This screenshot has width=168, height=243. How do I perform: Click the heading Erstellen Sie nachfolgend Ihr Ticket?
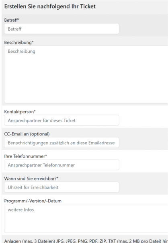tap(50, 6)
